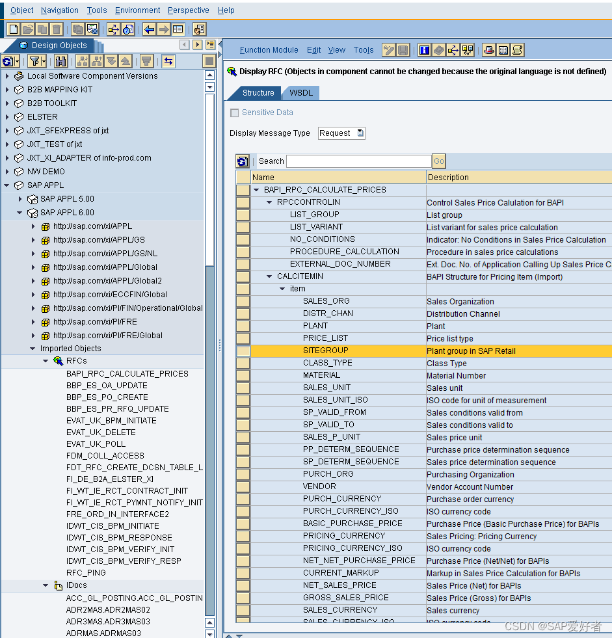
Task: Refresh the structure list beside Search
Action: [x=242, y=161]
